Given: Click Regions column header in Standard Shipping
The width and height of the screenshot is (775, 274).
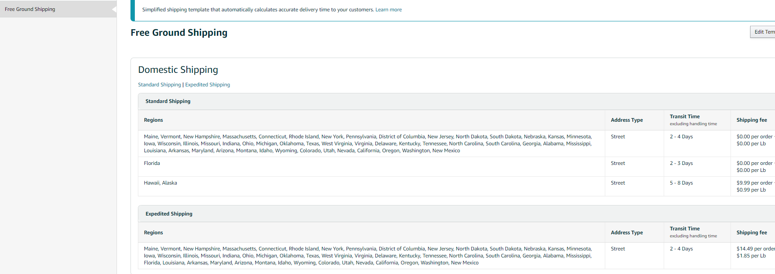Looking at the screenshot, I should tap(153, 120).
